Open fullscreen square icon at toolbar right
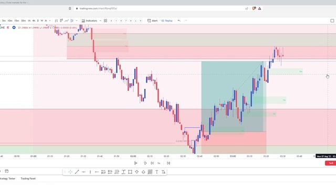Viewport: 336px width, 189px height. click(x=332, y=21)
